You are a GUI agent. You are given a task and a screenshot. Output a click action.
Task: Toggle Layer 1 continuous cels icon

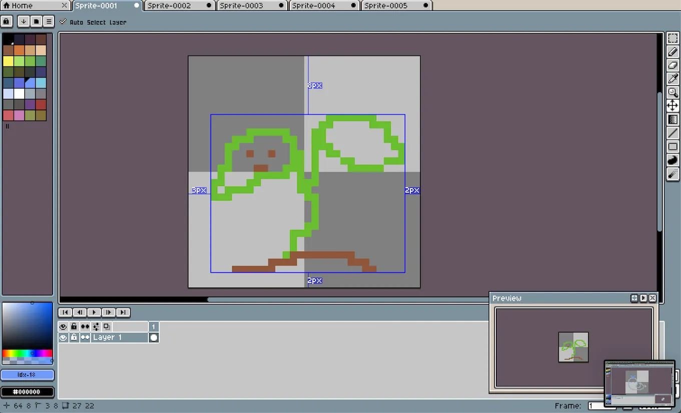(x=85, y=337)
